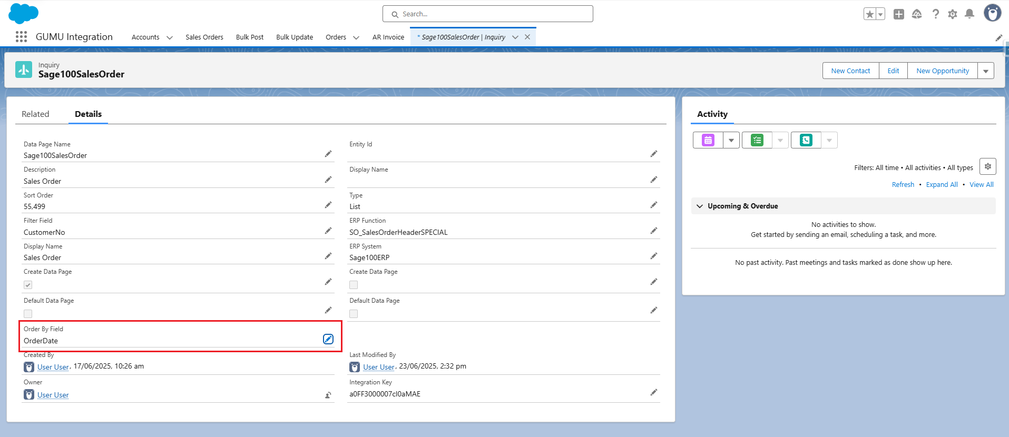The image size is (1009, 437).
Task: Close the Sage100SalesOrder Inquiry tab
Action: coord(527,37)
